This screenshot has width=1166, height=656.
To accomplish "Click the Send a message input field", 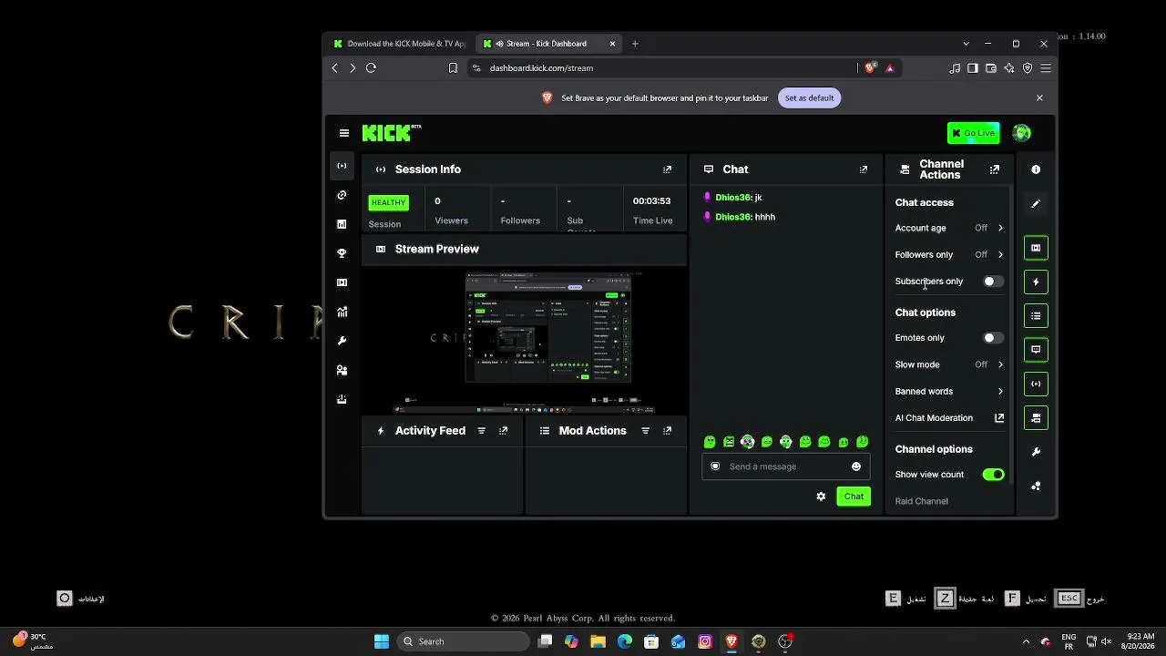I will (x=785, y=466).
